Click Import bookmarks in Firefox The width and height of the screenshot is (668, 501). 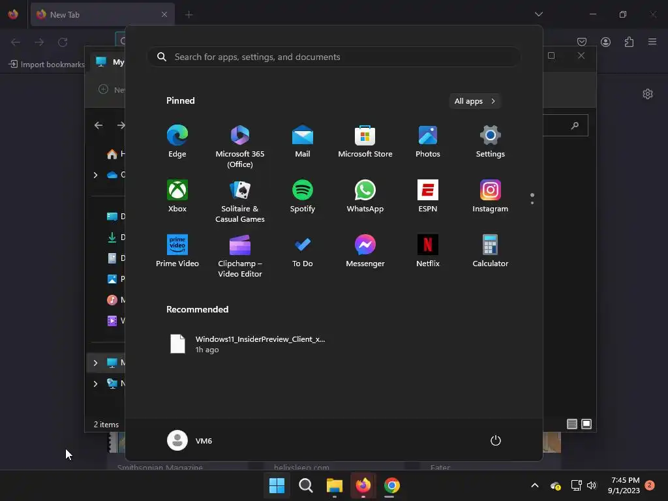click(47, 65)
